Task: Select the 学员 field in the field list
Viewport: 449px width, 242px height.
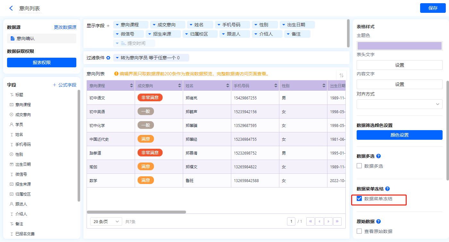Action: click(19, 124)
